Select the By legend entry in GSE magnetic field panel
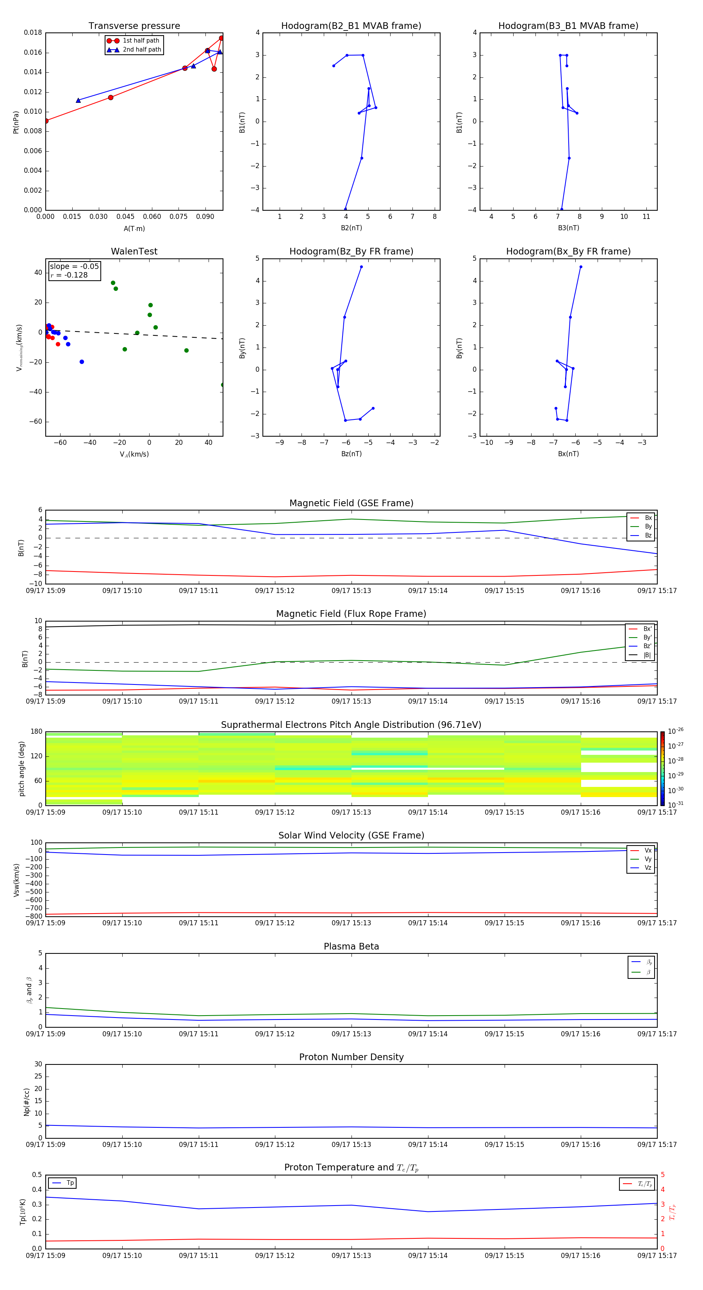703x1290 pixels. pos(641,526)
